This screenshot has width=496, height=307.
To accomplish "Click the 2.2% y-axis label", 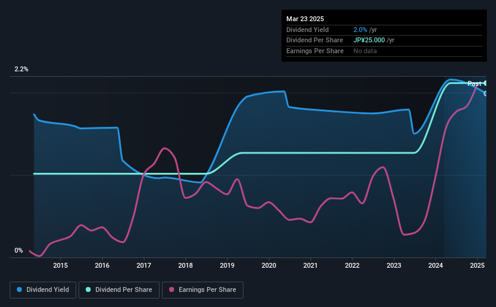I will 21,69.
